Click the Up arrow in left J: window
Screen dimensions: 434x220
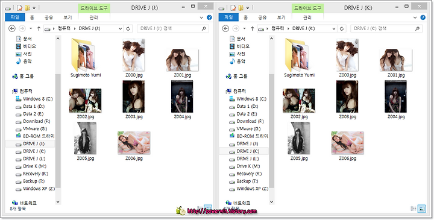pos(39,28)
